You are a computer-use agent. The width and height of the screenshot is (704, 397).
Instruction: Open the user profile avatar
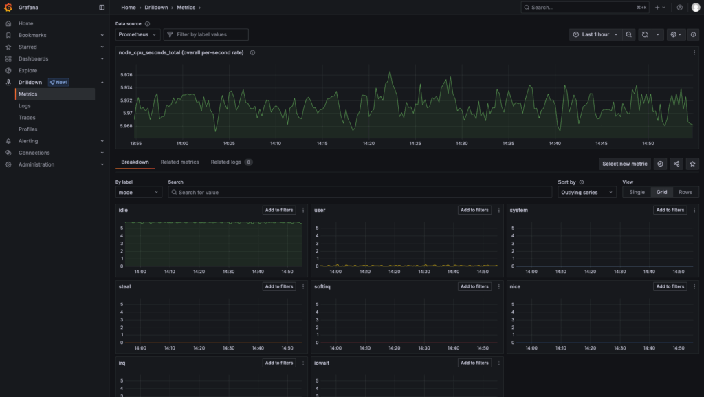[695, 7]
